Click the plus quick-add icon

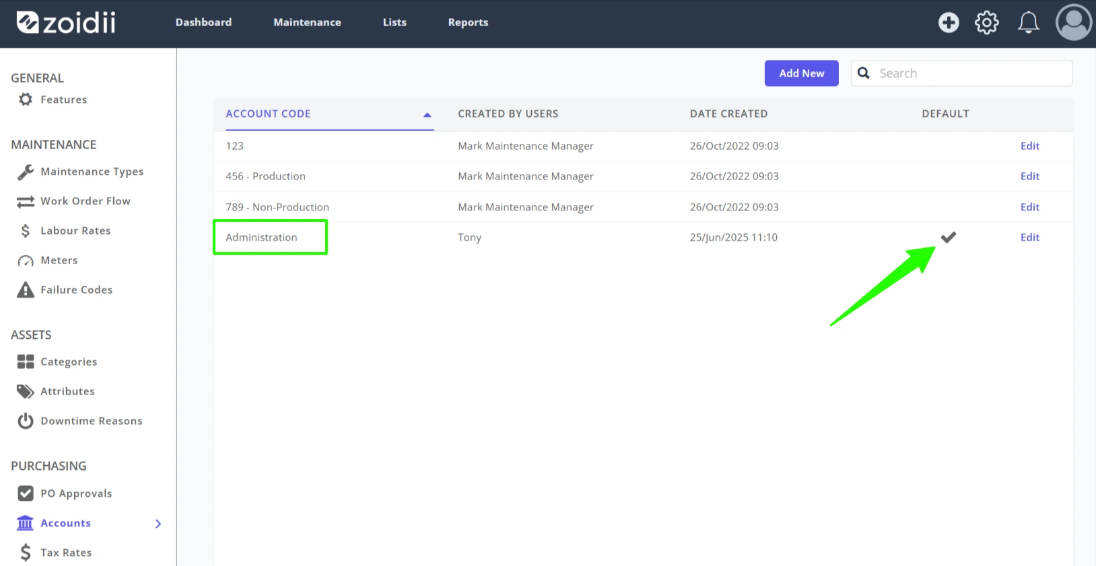pos(949,22)
